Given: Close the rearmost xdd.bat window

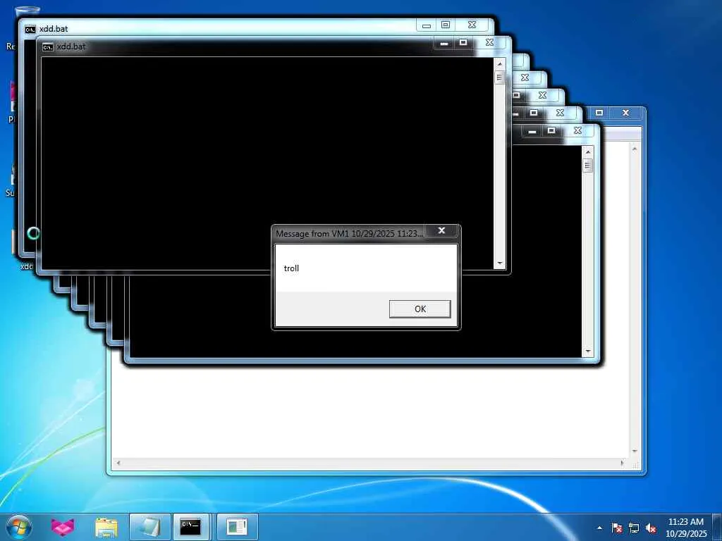Looking at the screenshot, I should 472,25.
